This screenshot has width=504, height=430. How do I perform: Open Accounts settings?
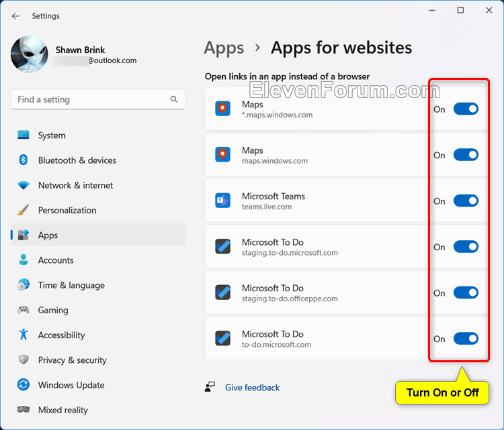[98, 260]
